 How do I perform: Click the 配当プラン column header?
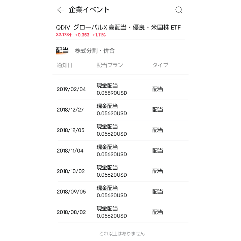point(110,65)
